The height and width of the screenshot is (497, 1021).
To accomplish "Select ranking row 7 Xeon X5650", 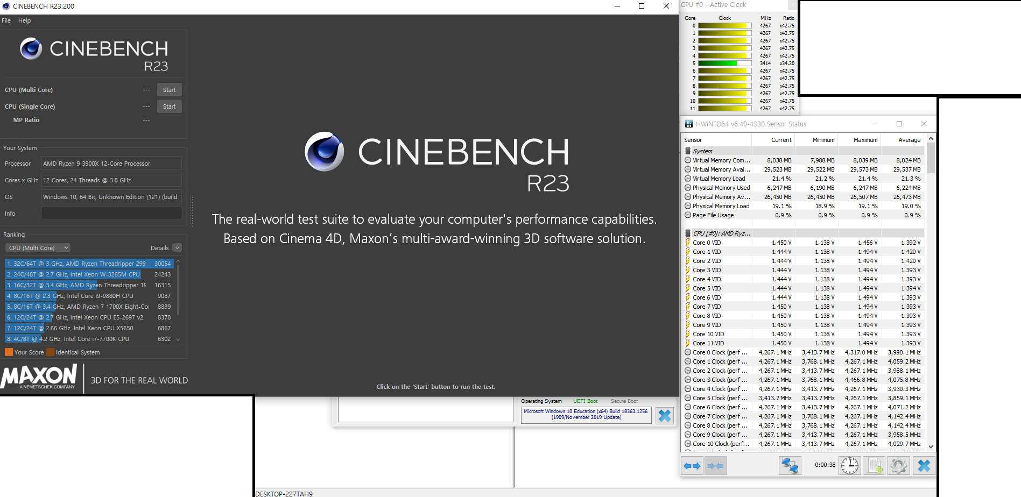I will (x=89, y=328).
